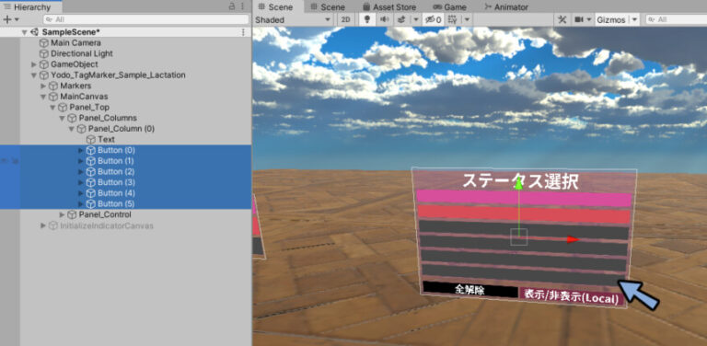Expand the Button (0) node arrow

point(81,150)
